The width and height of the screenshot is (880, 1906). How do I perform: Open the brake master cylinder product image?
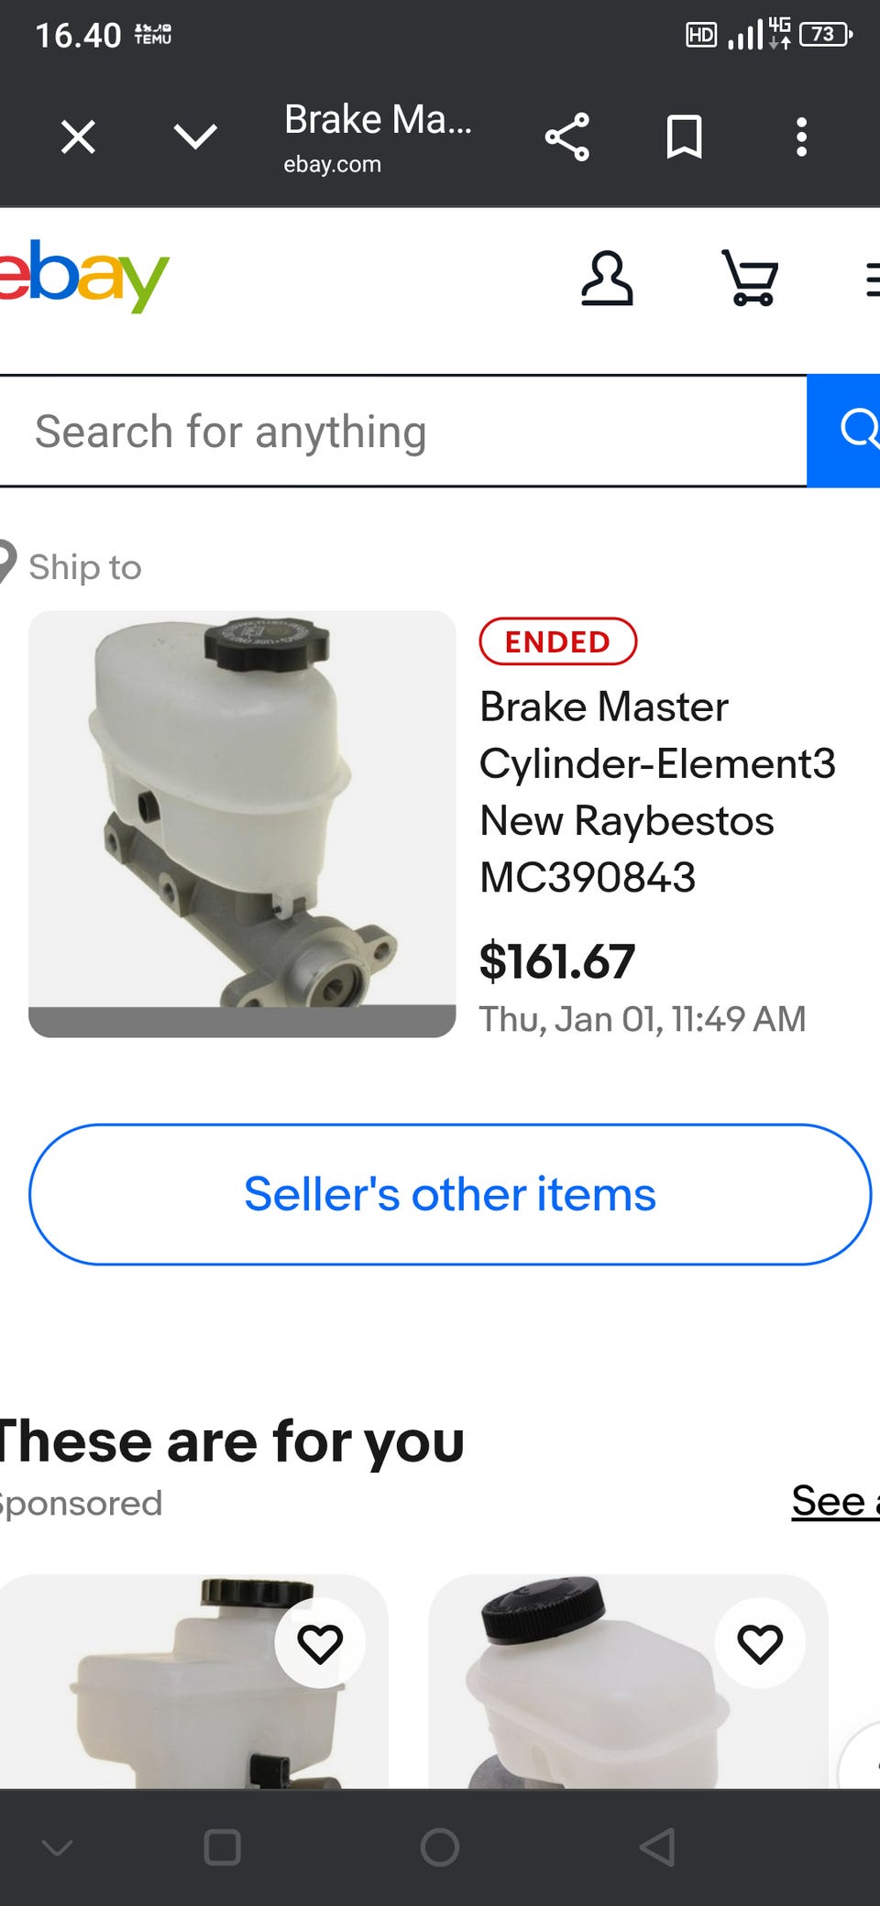click(242, 824)
